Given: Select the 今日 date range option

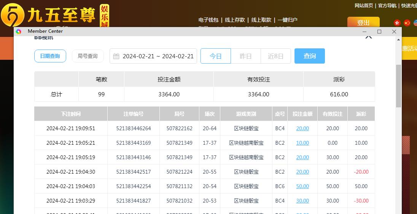Looking at the screenshot, I should pyautogui.click(x=215, y=56).
